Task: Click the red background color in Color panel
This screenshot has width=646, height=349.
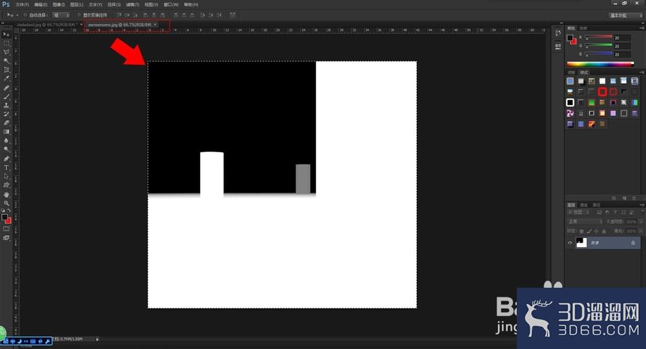Action: 574,41
